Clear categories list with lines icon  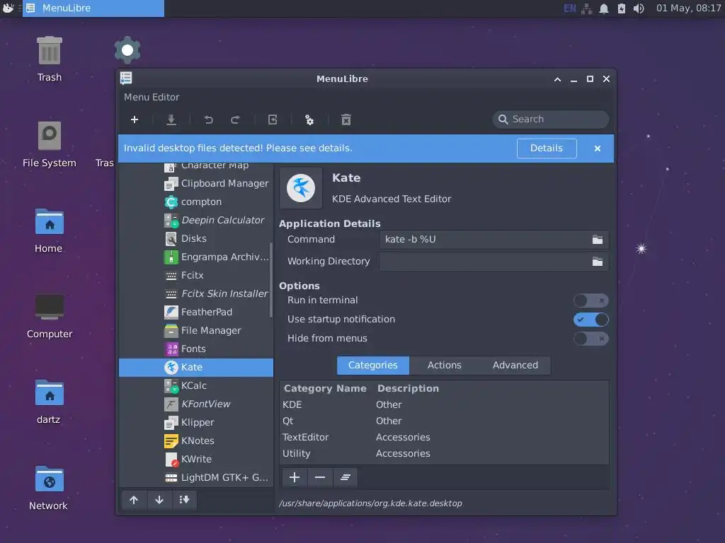pos(345,477)
